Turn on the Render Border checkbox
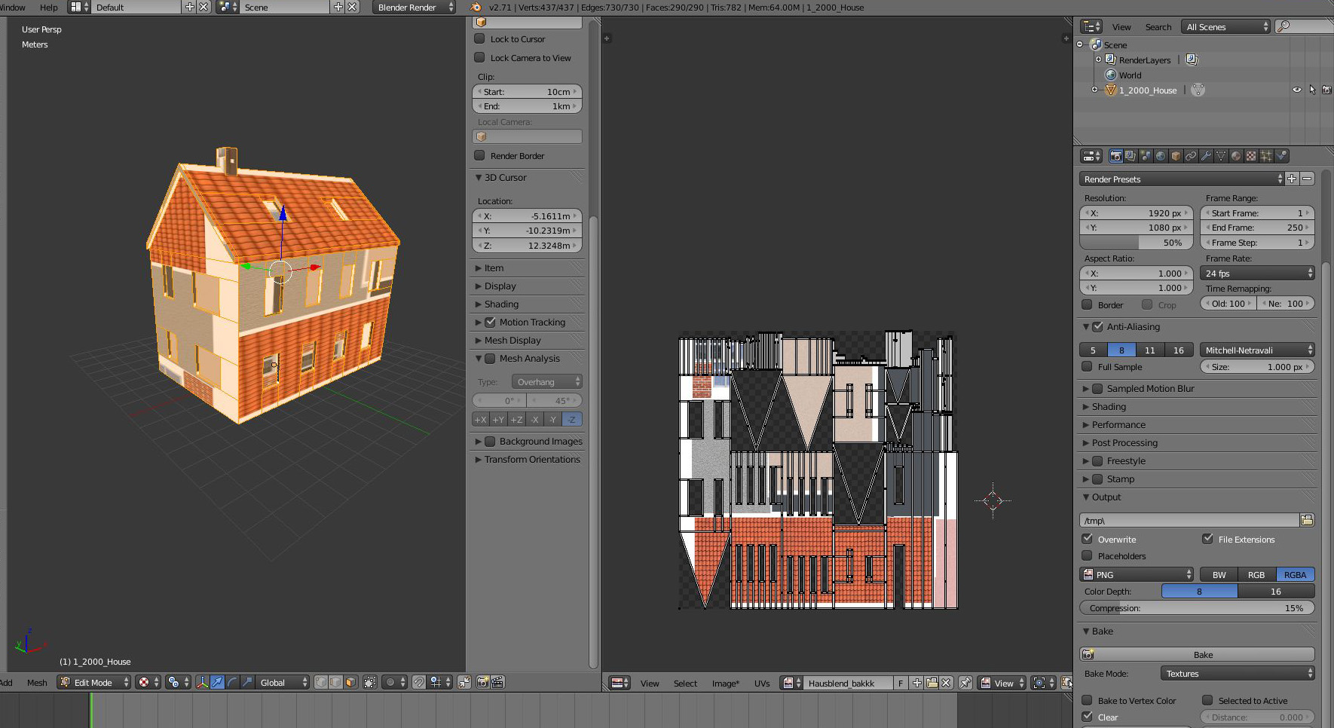The height and width of the screenshot is (728, 1334). coord(479,156)
